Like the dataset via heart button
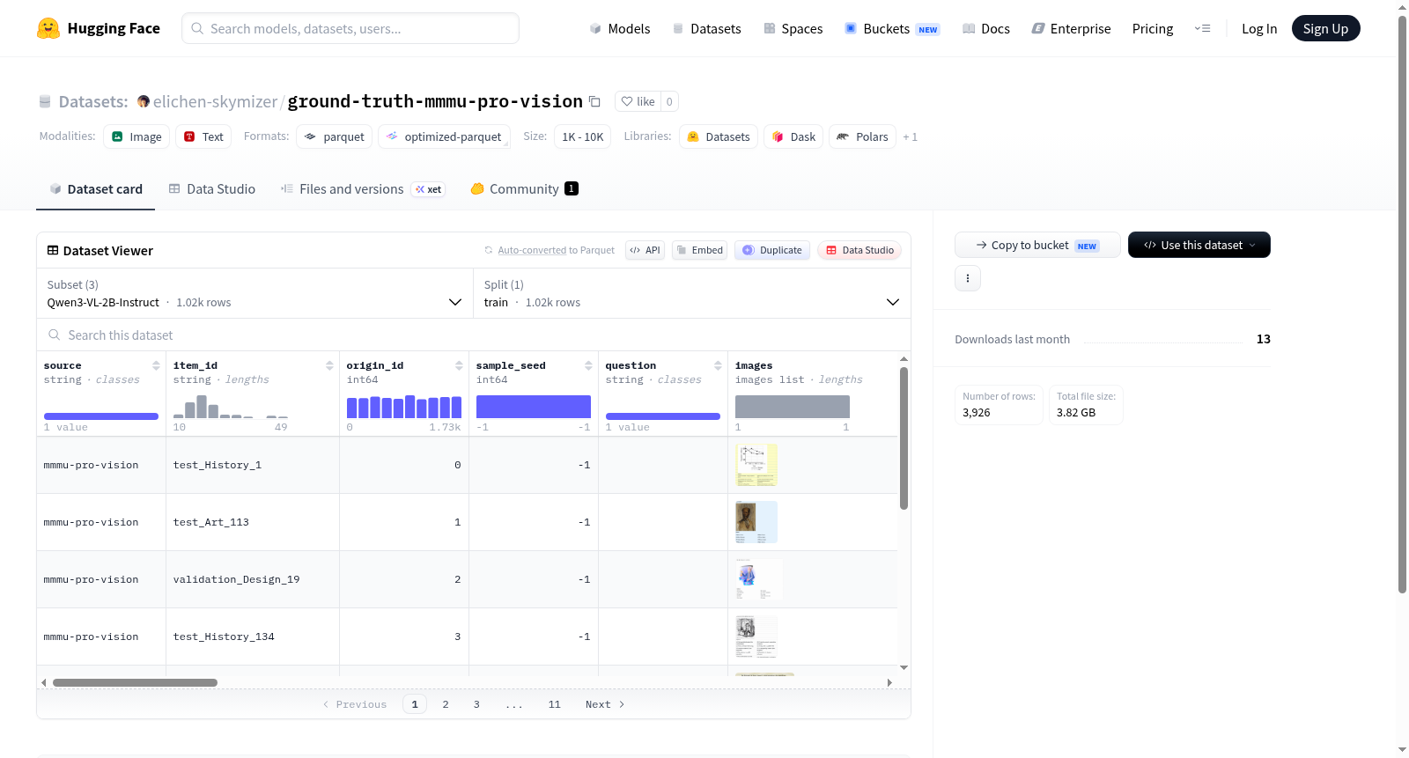The image size is (1409, 758). tap(638, 101)
